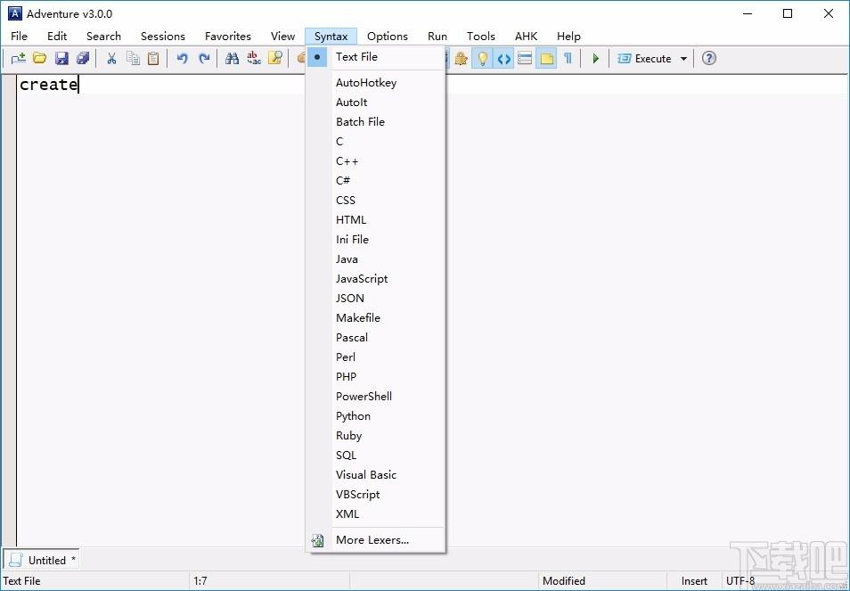The image size is (850, 591).
Task: Open the Execute dropdown arrow
Action: coord(683,59)
